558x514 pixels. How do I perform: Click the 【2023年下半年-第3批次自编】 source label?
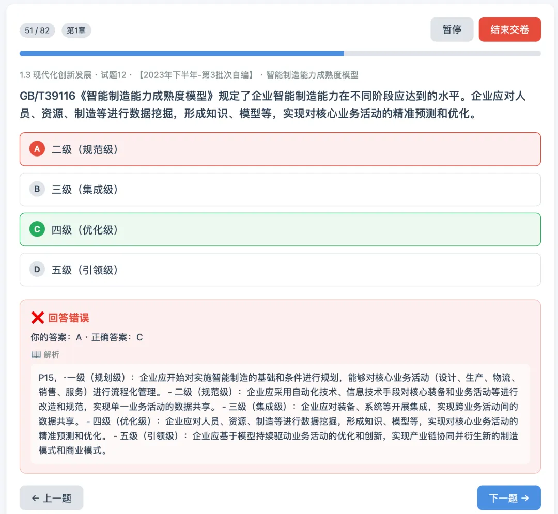196,75
